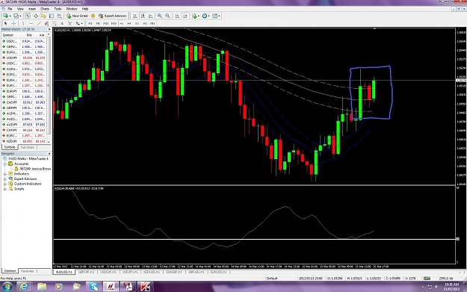Image resolution: width=467 pixels, height=292 pixels.
Task: Open the View menu
Action: tap(20, 9)
